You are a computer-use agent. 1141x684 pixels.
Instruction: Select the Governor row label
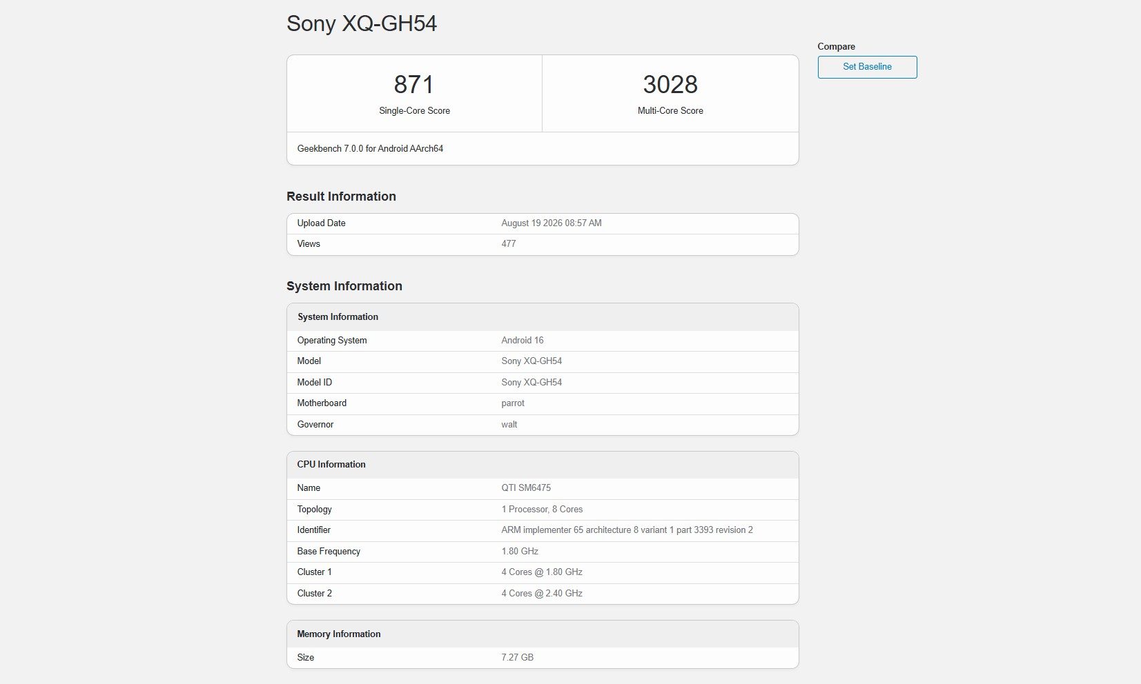pyautogui.click(x=315, y=425)
